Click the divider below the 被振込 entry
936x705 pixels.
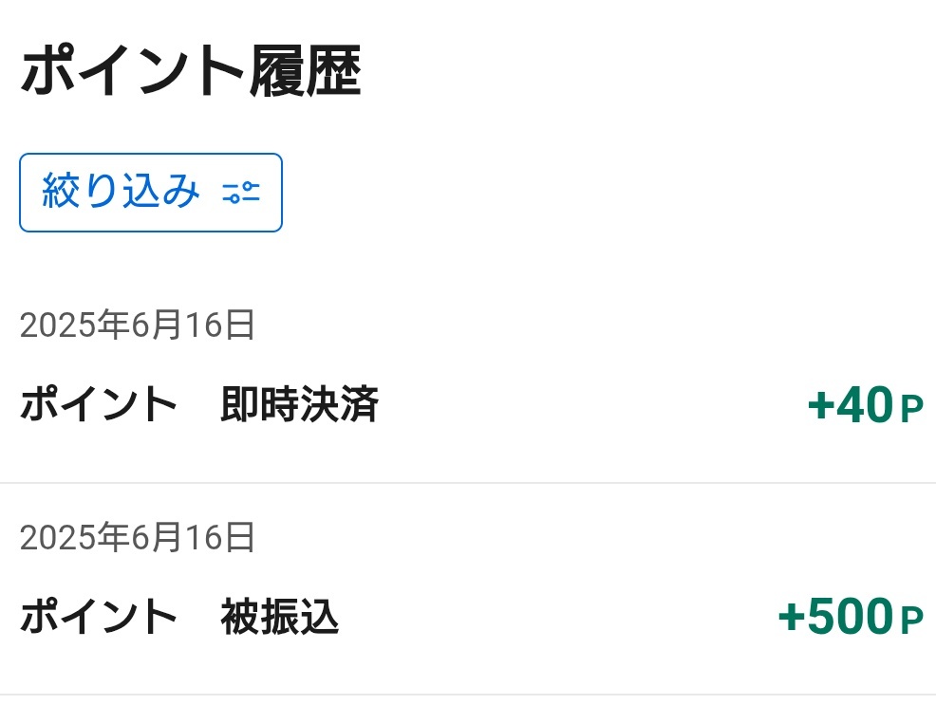pyautogui.click(x=468, y=695)
